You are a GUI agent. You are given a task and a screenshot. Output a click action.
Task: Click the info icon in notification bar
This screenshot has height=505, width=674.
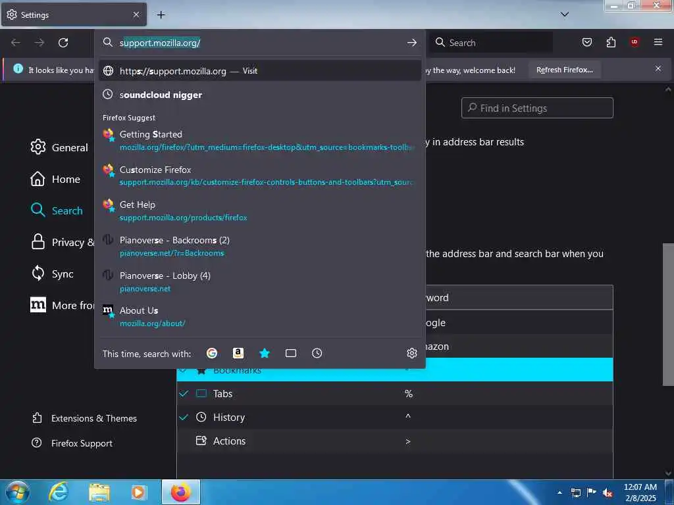18,68
